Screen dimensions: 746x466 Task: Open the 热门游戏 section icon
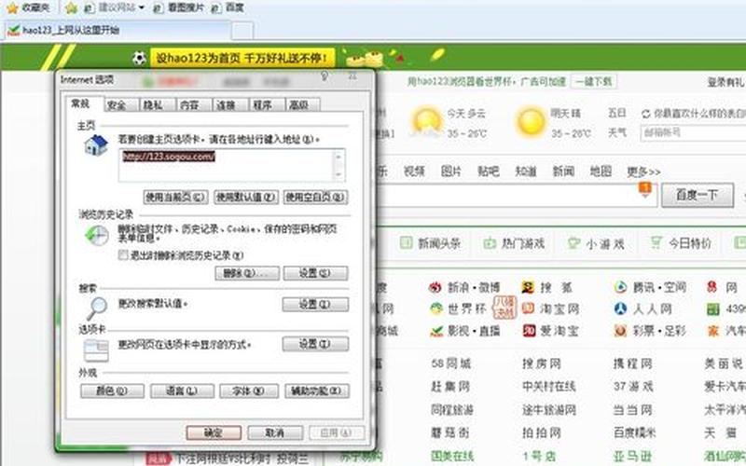tap(490, 243)
